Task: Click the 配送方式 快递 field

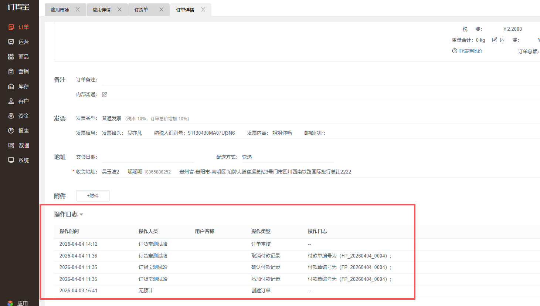Action: (x=288, y=157)
